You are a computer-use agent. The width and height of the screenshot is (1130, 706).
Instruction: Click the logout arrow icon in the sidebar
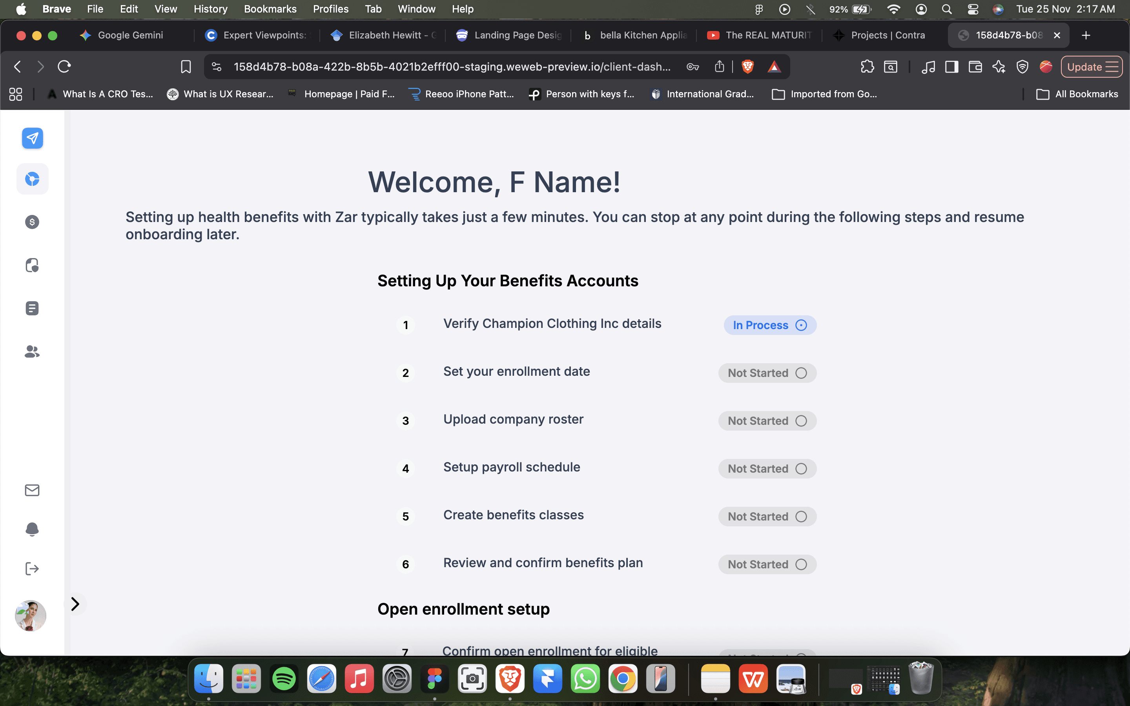point(32,568)
